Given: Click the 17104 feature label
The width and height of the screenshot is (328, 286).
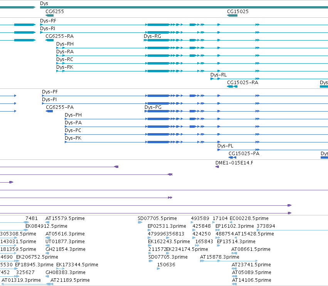Looking at the screenshot, I should [x=220, y=218].
